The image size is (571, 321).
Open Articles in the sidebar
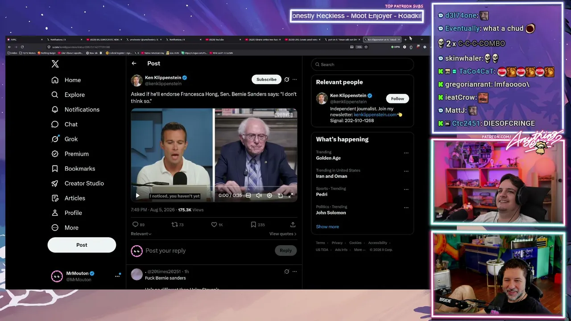[68, 198]
